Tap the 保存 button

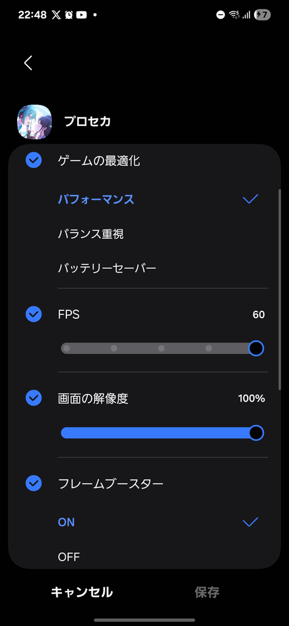point(207,592)
